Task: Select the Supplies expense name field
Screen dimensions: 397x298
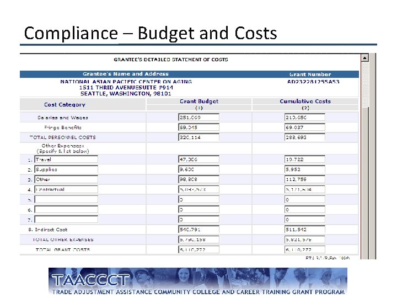Action: [x=66, y=169]
